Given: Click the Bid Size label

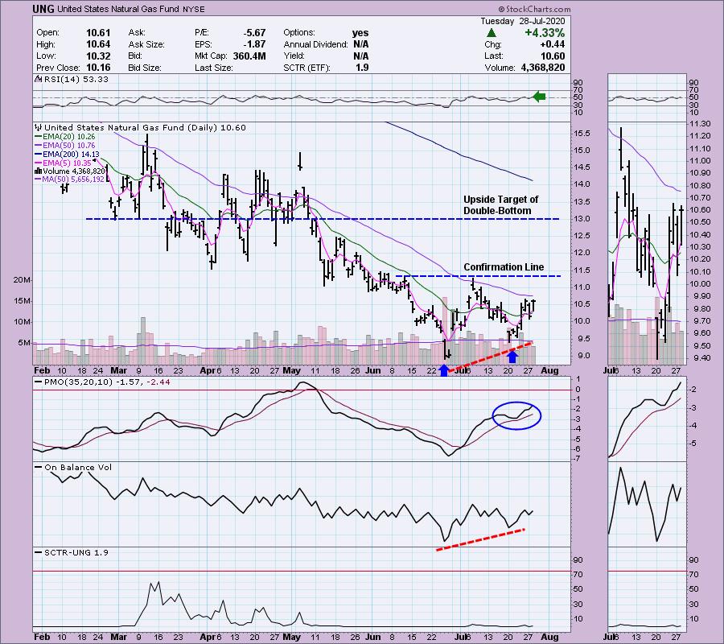Looking at the screenshot, I should click(145, 68).
